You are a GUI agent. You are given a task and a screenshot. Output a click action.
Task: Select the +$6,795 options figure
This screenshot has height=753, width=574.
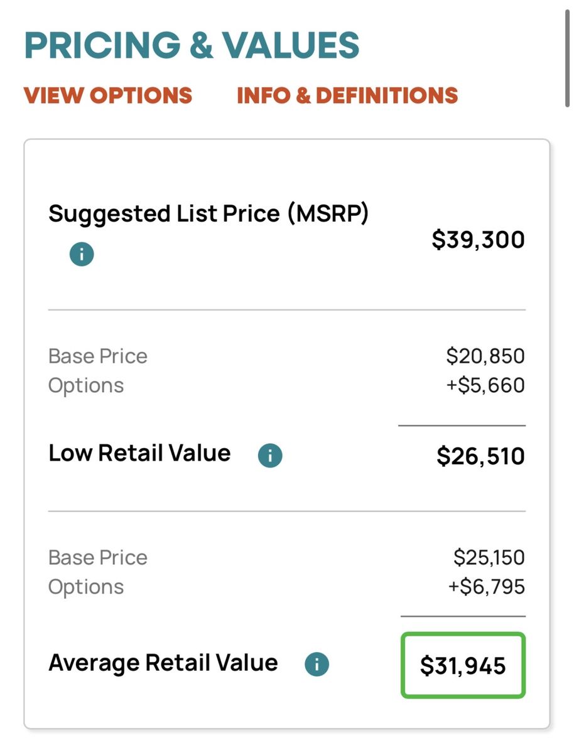click(485, 587)
